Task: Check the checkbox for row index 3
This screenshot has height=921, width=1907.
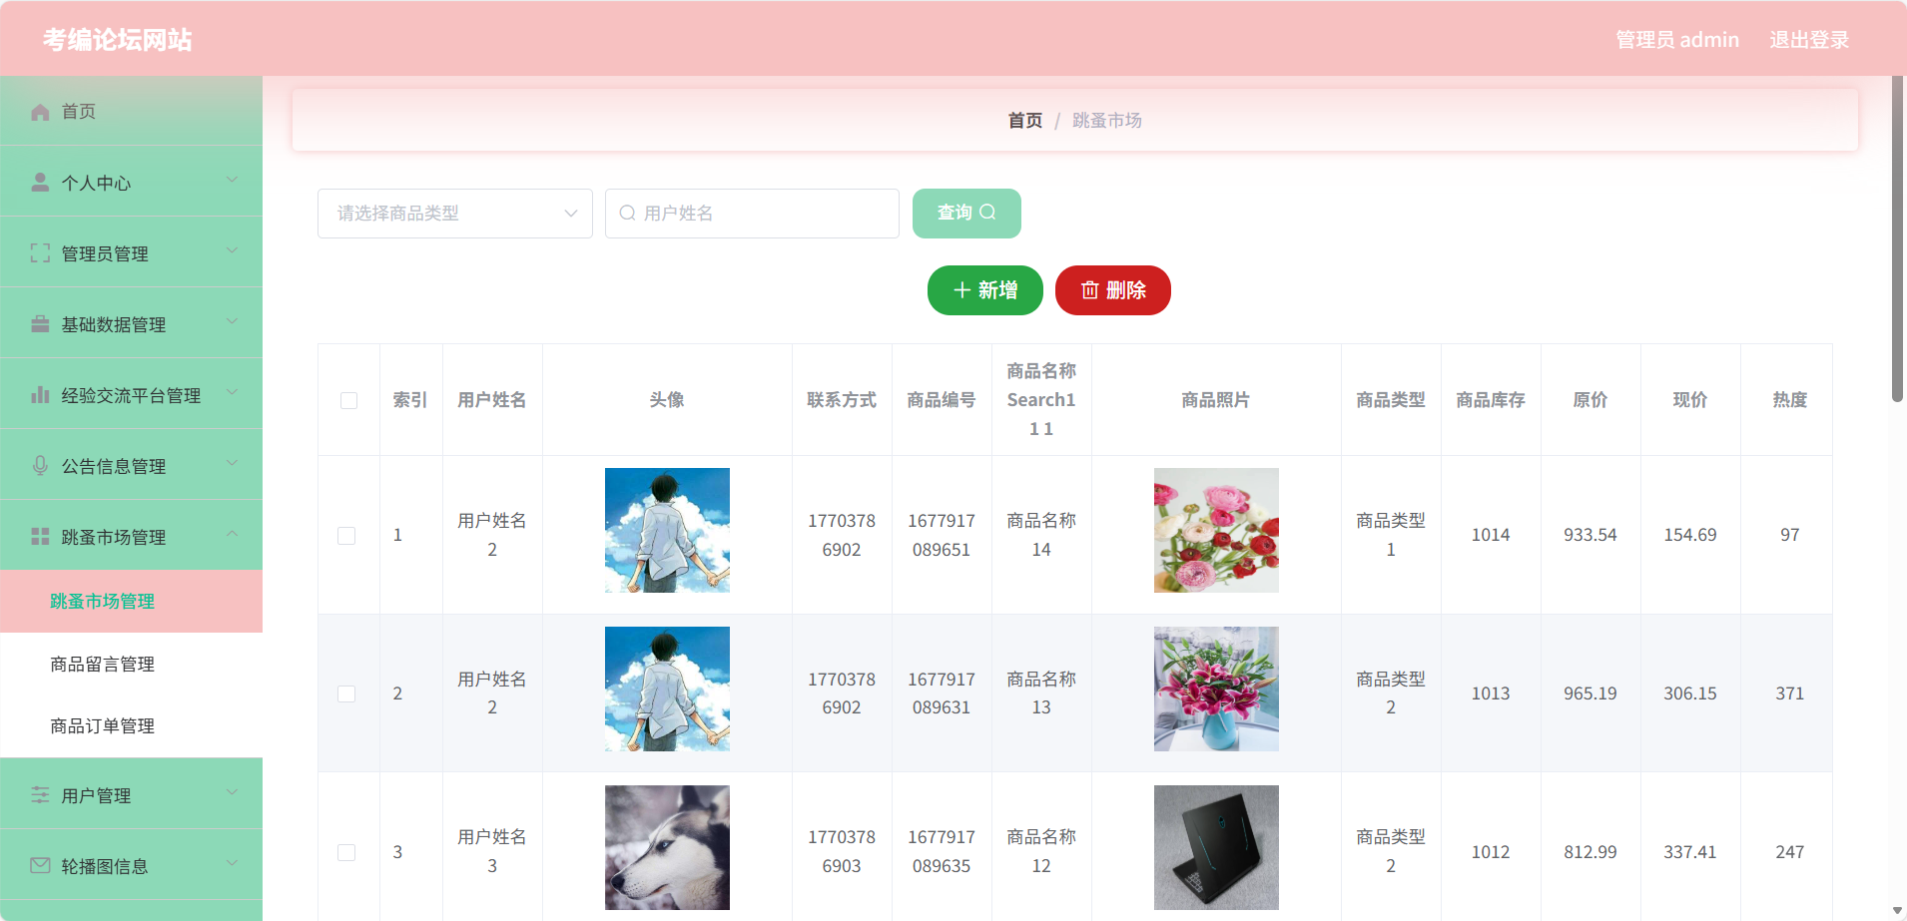Action: [346, 852]
